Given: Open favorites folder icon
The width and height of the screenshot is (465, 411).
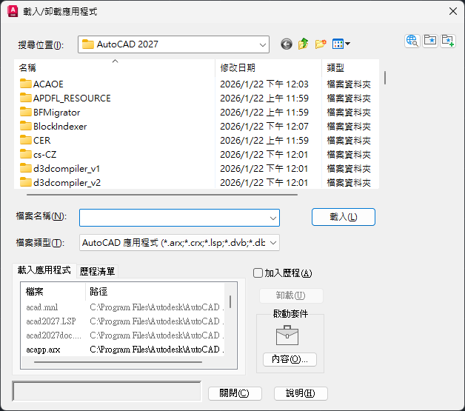Looking at the screenshot, I should (430, 41).
